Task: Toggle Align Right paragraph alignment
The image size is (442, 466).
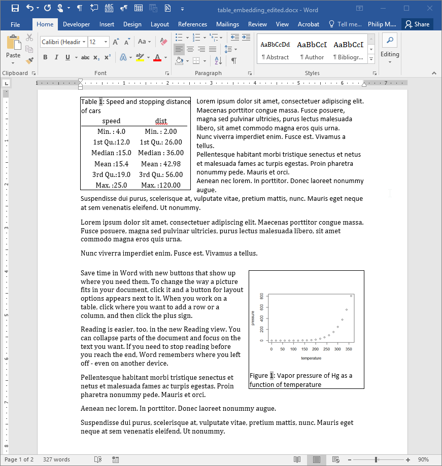Action: [x=201, y=49]
